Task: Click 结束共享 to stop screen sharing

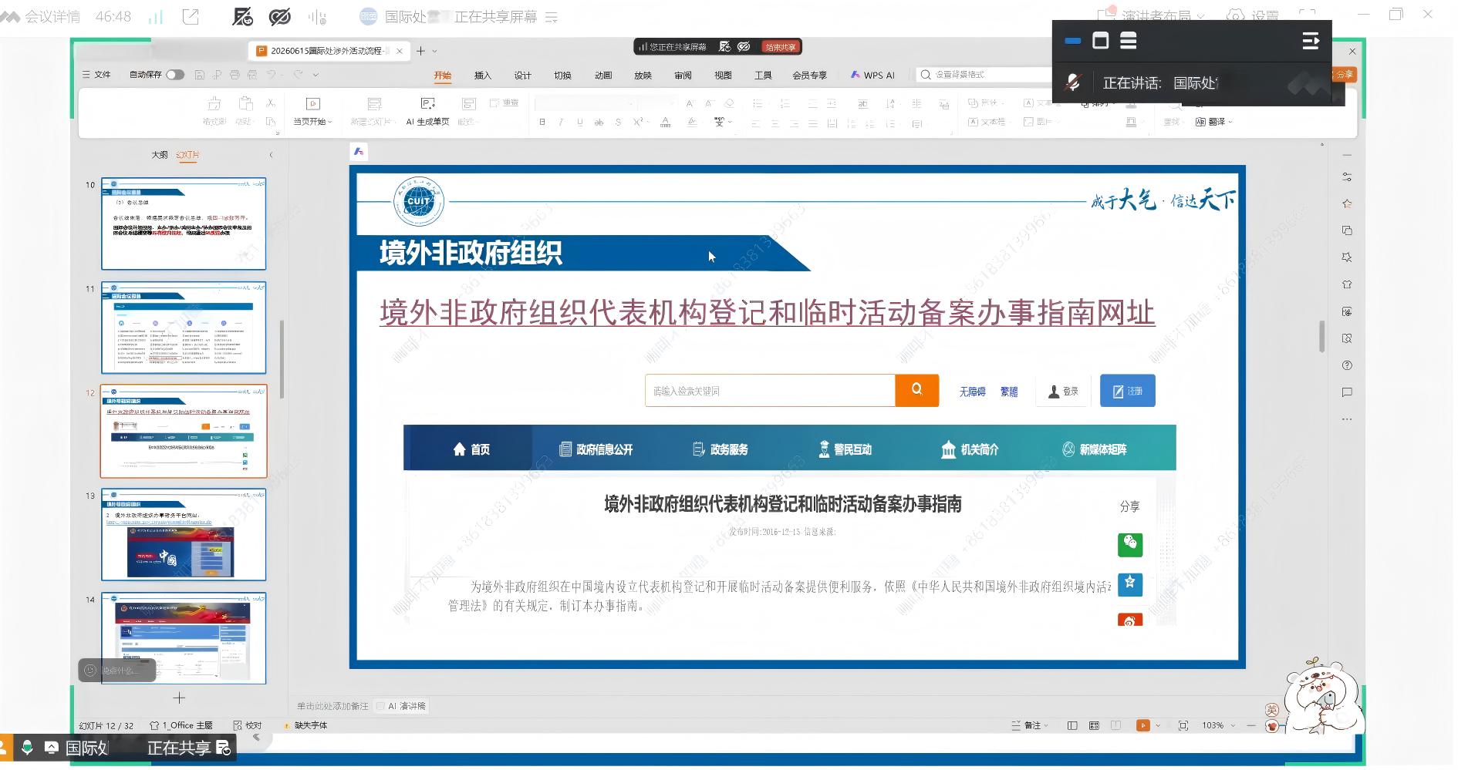Action: tap(780, 47)
